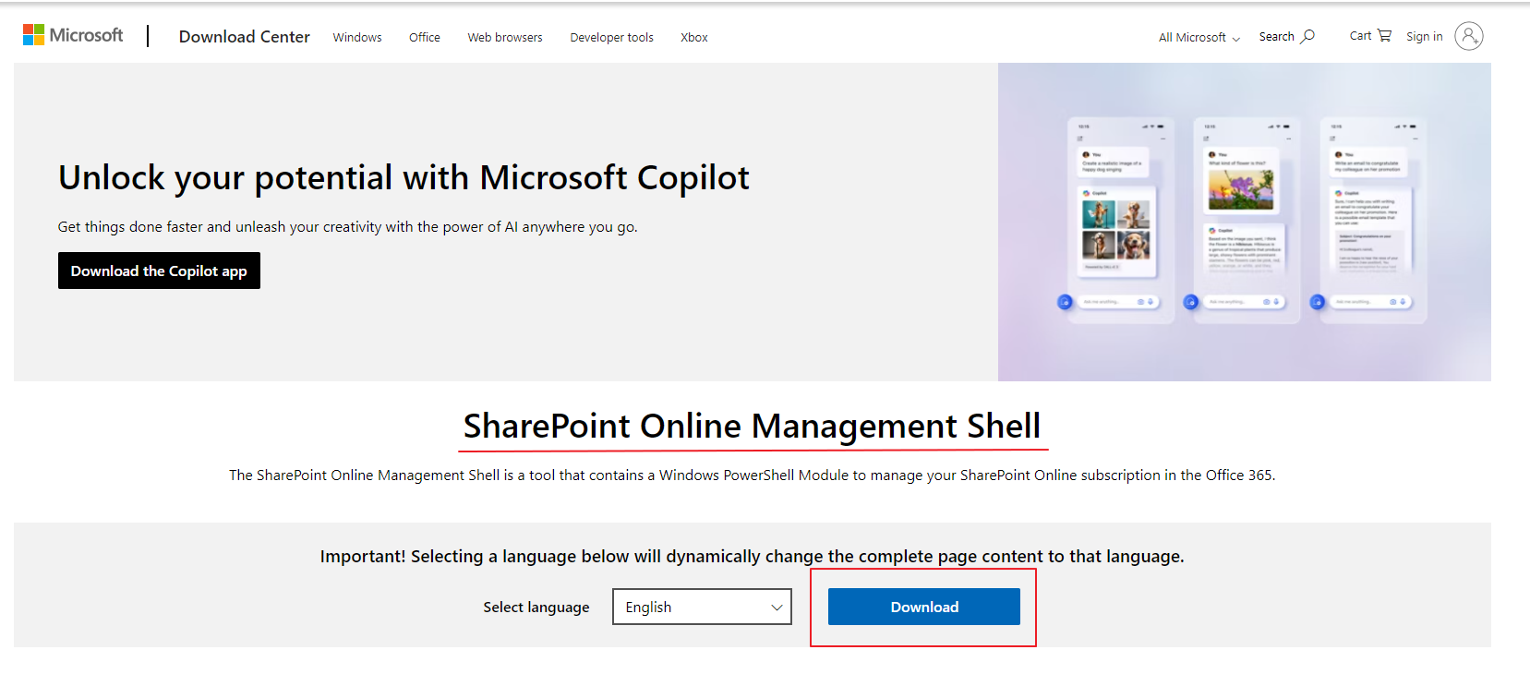Select Xbox in the navigation bar
Screen dimensions: 1530x686
(x=694, y=38)
